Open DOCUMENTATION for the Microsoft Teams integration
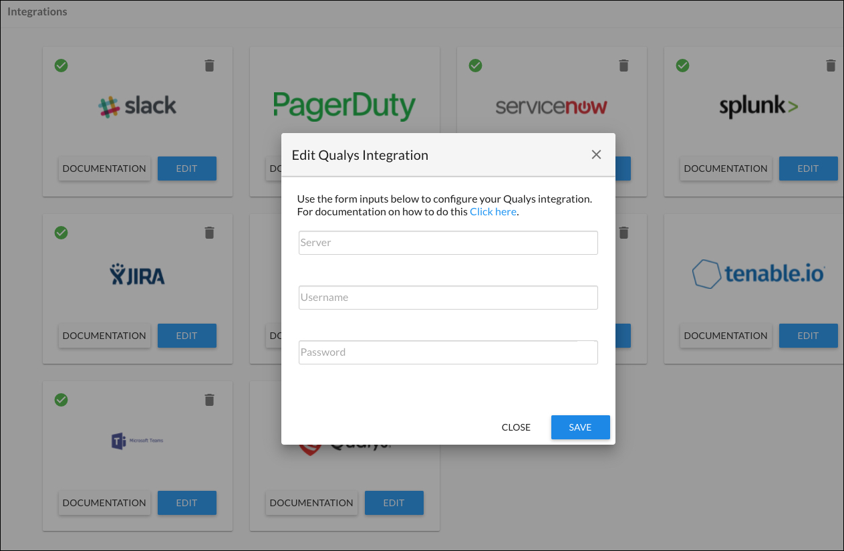 (x=104, y=503)
